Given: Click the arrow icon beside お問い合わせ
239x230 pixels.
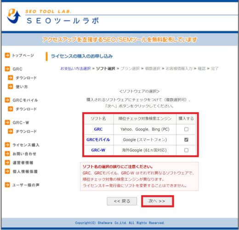Looking at the screenshot, I should pos(7,154).
